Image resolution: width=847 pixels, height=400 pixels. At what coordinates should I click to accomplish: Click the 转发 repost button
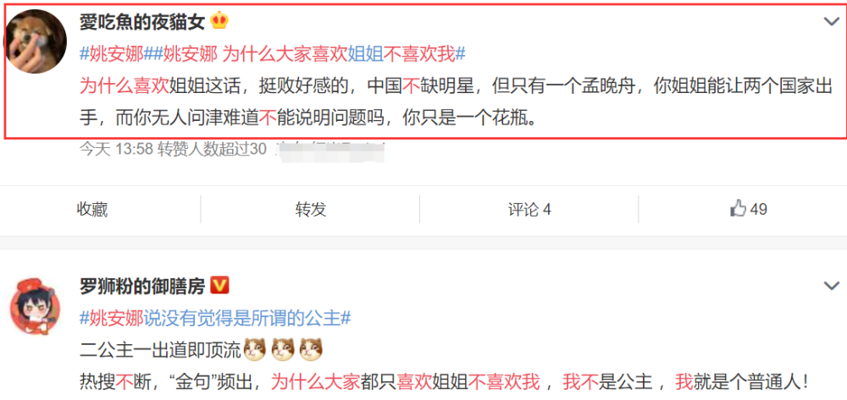[x=311, y=209]
